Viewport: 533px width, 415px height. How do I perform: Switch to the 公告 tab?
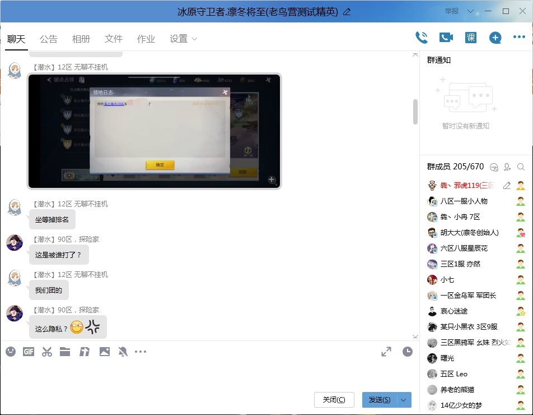pos(49,39)
